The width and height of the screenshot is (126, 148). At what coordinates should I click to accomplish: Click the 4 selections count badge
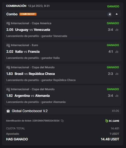110,14
